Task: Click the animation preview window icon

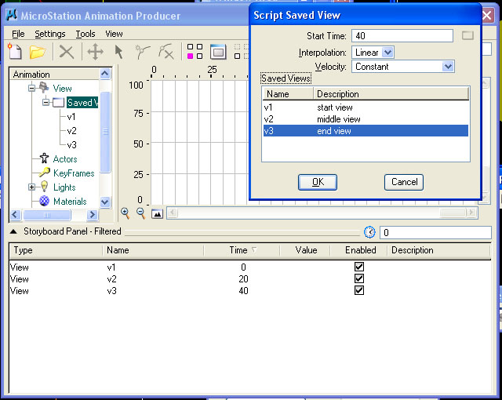Action: (x=218, y=52)
